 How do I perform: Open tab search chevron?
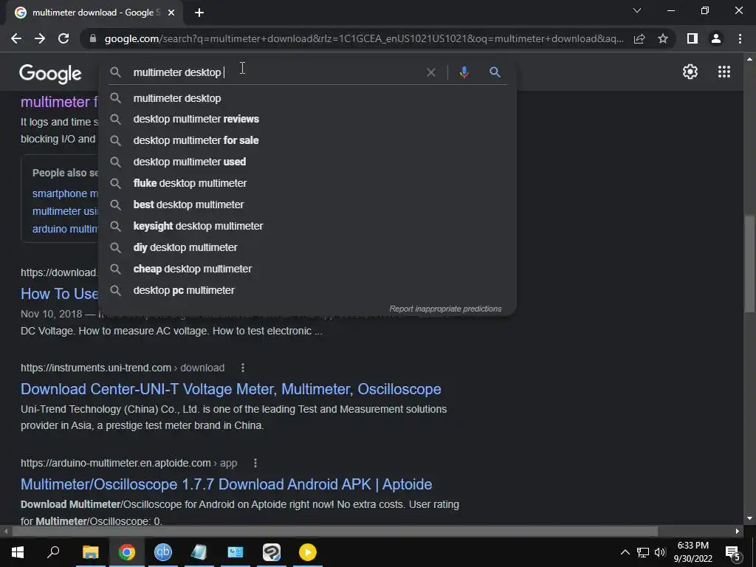point(637,10)
